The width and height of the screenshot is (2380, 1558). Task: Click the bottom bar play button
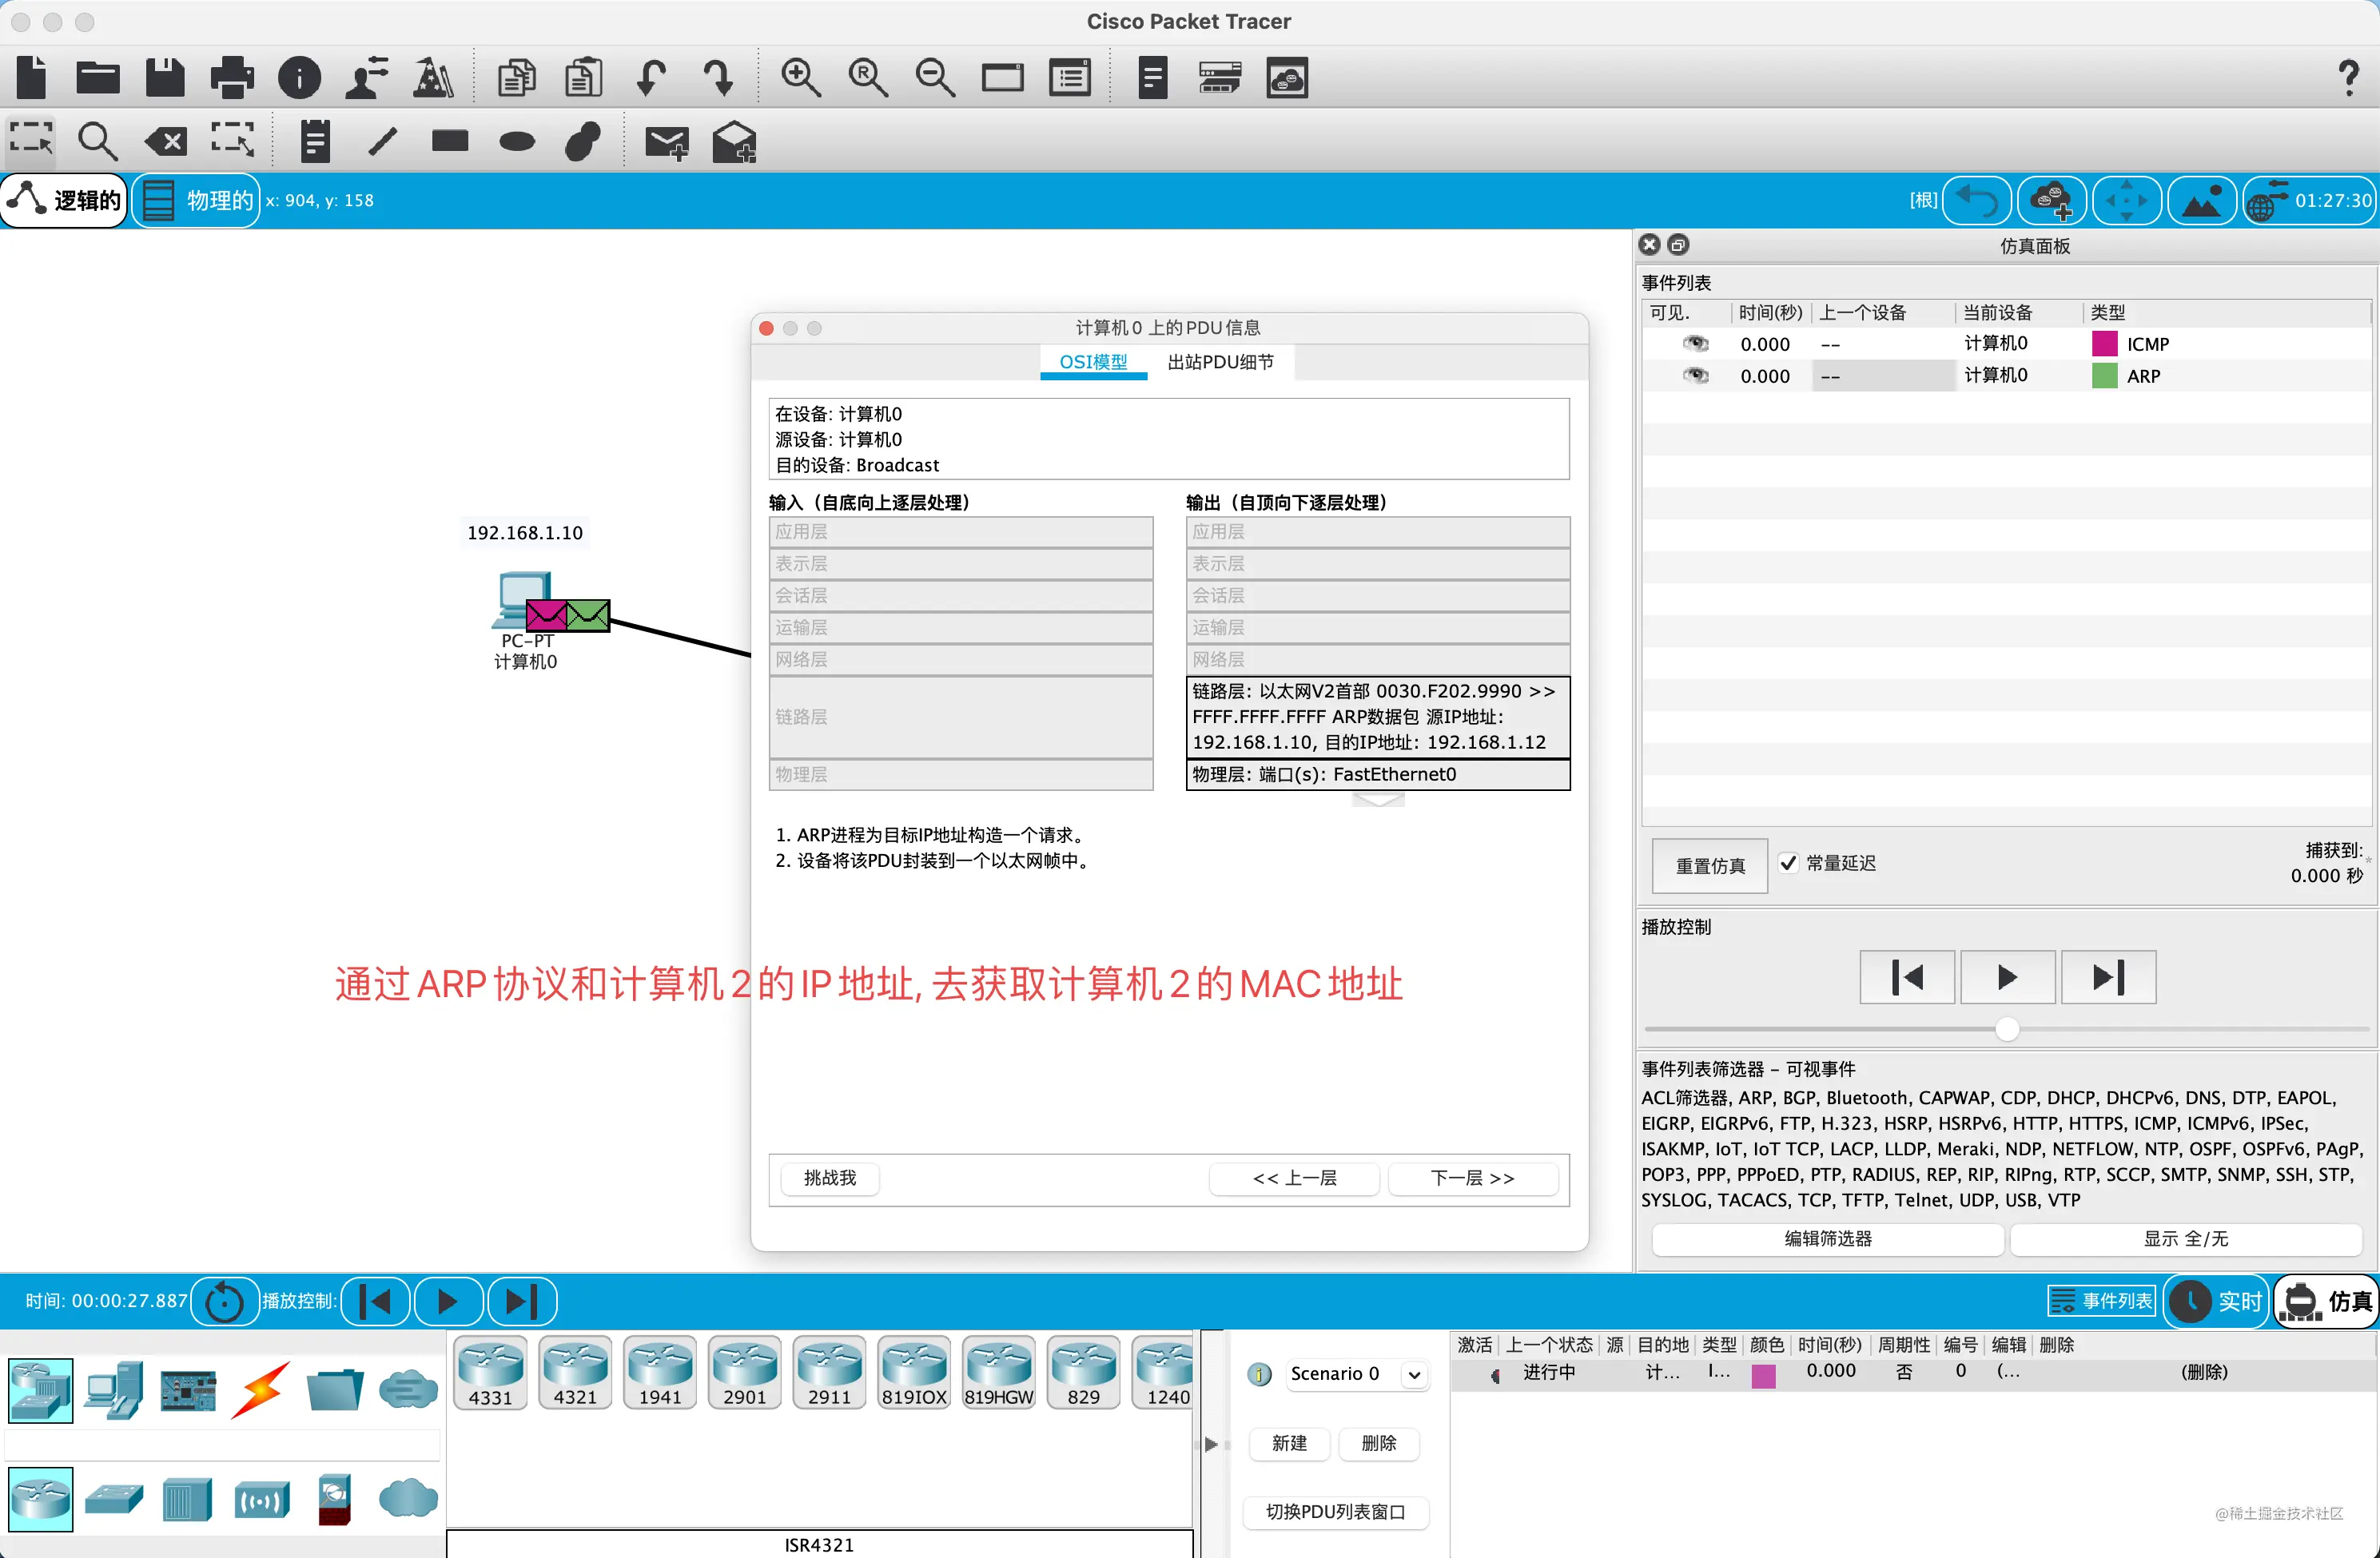448,1301
